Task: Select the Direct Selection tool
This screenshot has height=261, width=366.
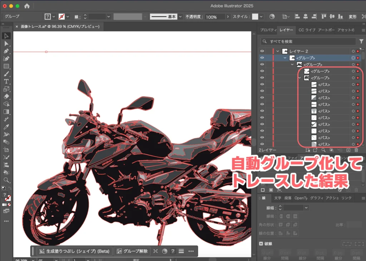Action: pyautogui.click(x=6, y=43)
